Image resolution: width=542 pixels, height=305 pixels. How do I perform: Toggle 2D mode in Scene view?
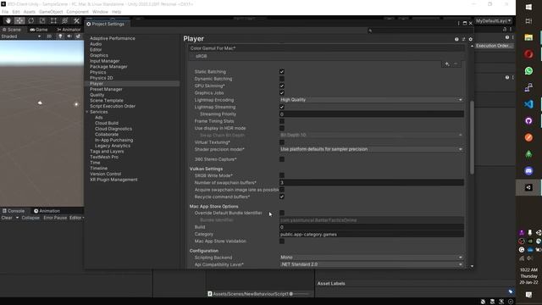(x=49, y=36)
